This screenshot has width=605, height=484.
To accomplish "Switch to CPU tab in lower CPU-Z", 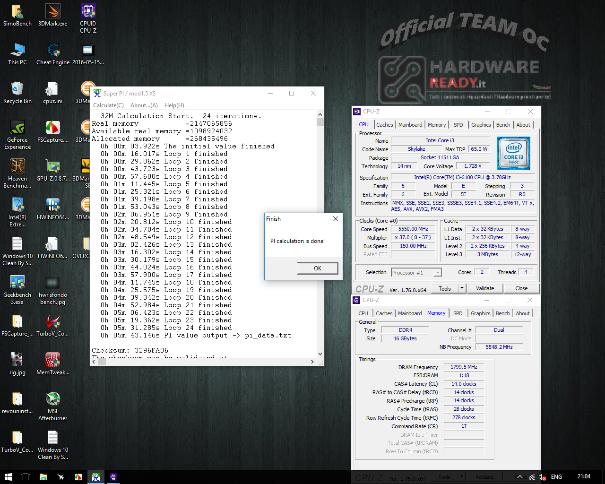I will pyautogui.click(x=363, y=313).
